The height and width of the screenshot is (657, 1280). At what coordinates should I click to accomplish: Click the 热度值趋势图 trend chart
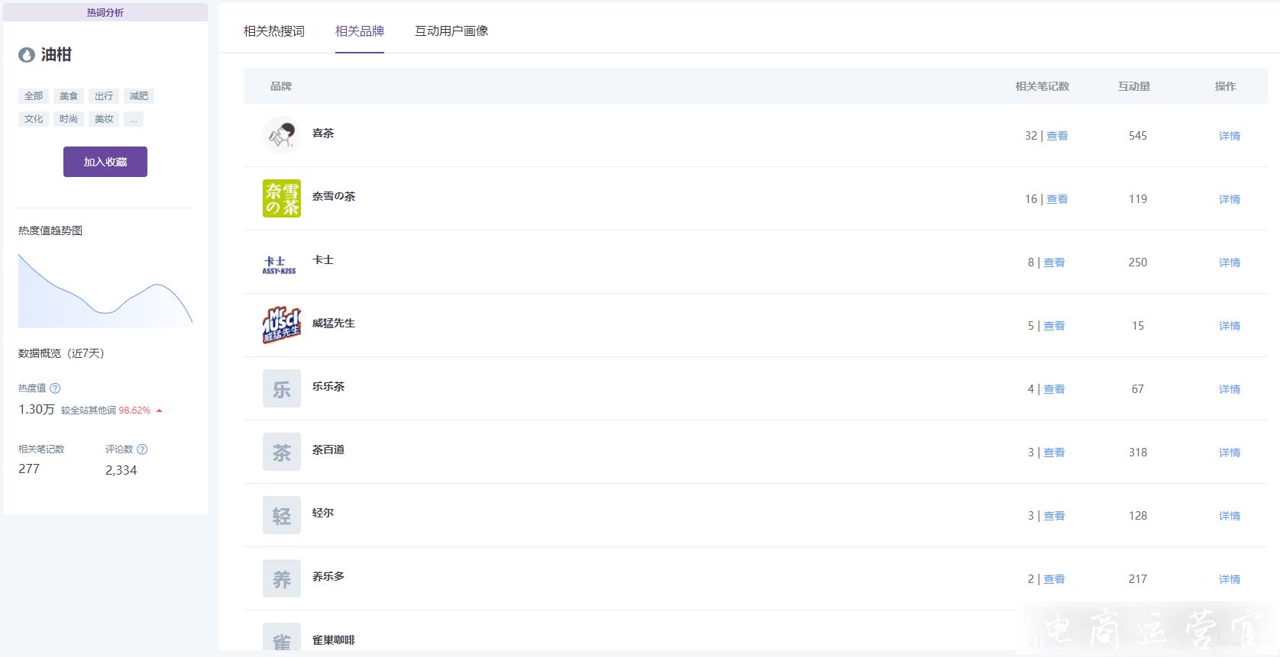[105, 291]
